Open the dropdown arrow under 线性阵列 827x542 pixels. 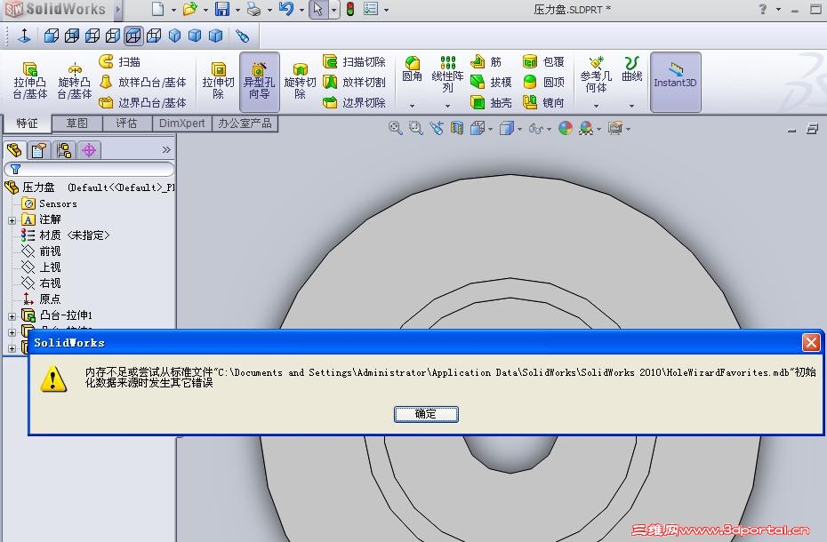(x=447, y=106)
